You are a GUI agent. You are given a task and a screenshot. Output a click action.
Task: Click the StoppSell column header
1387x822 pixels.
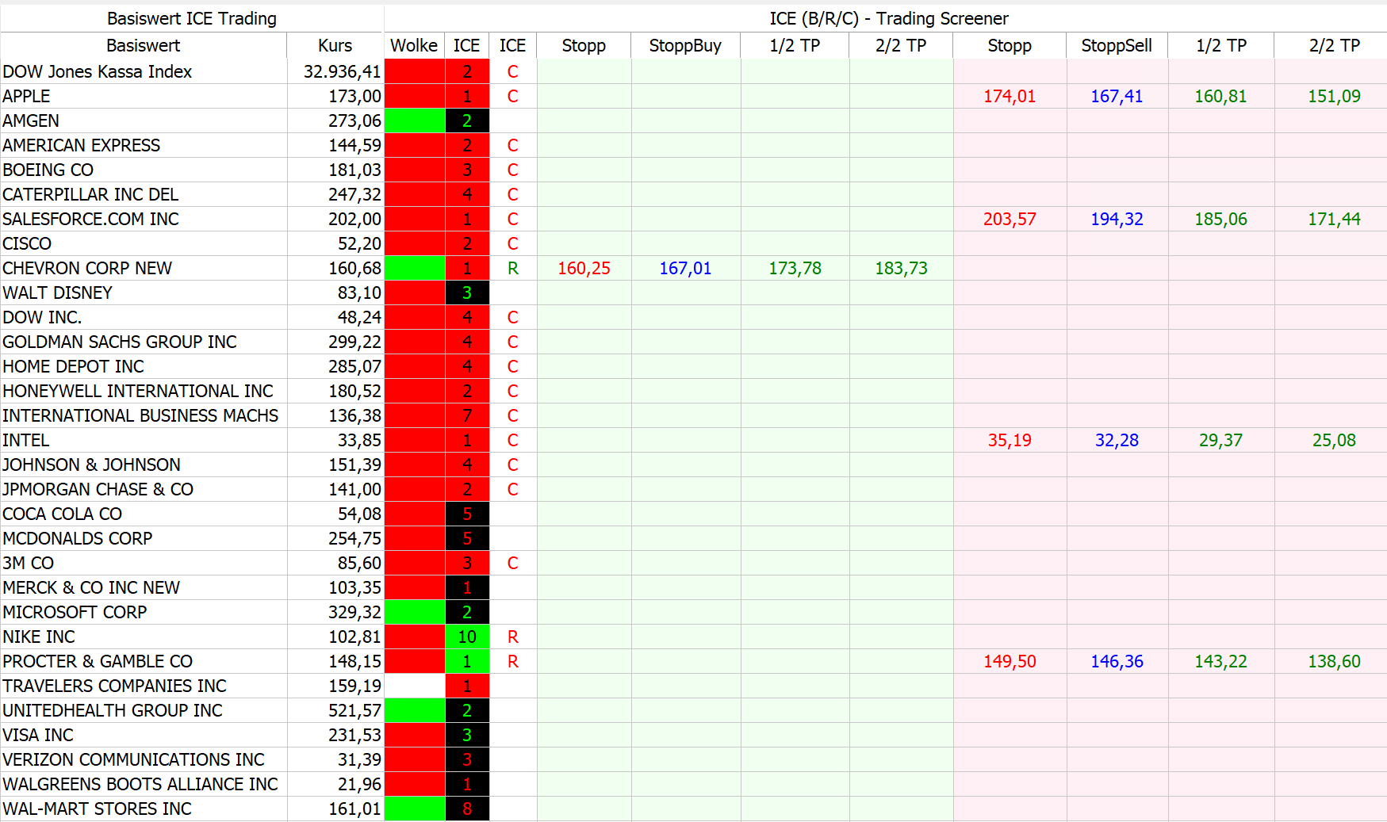pyautogui.click(x=1117, y=45)
